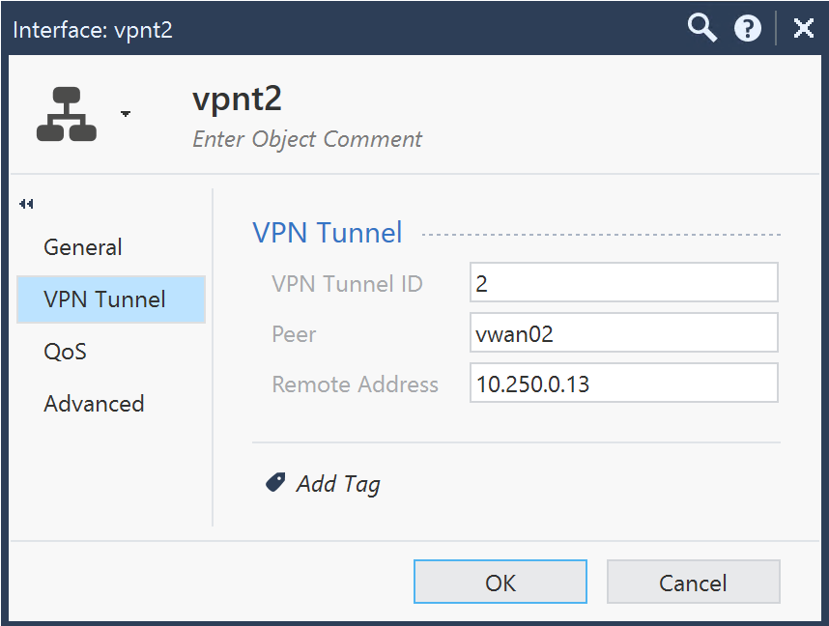Image resolution: width=829 pixels, height=626 pixels.
Task: Confirm with the OK button
Action: (x=500, y=582)
